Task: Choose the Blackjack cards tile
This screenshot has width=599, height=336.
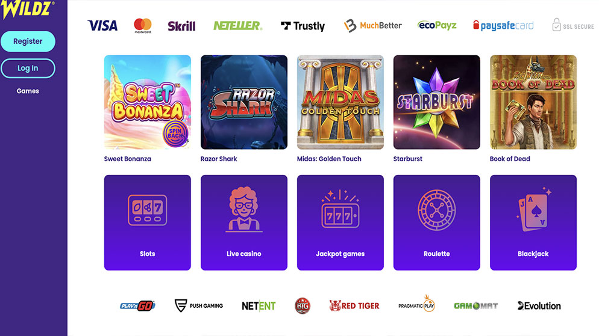Action: click(x=533, y=222)
